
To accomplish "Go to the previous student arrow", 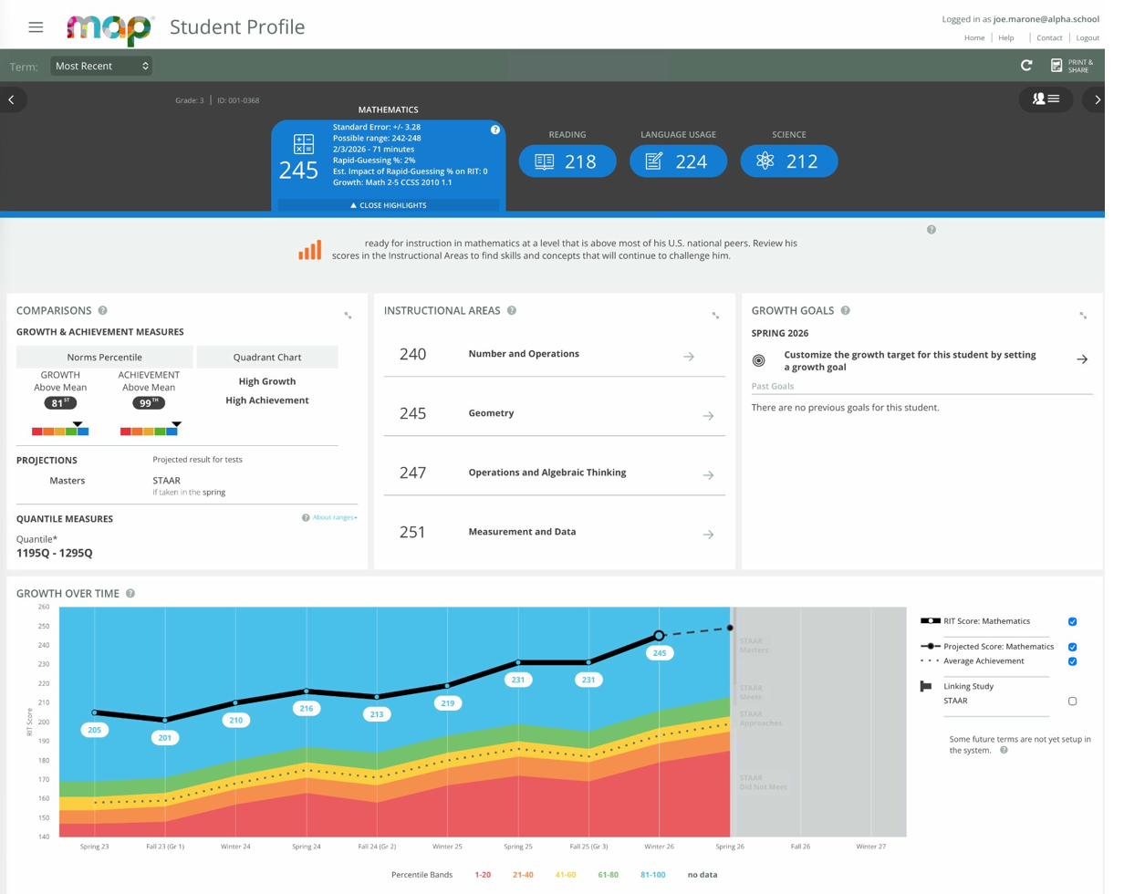I will [12, 99].
